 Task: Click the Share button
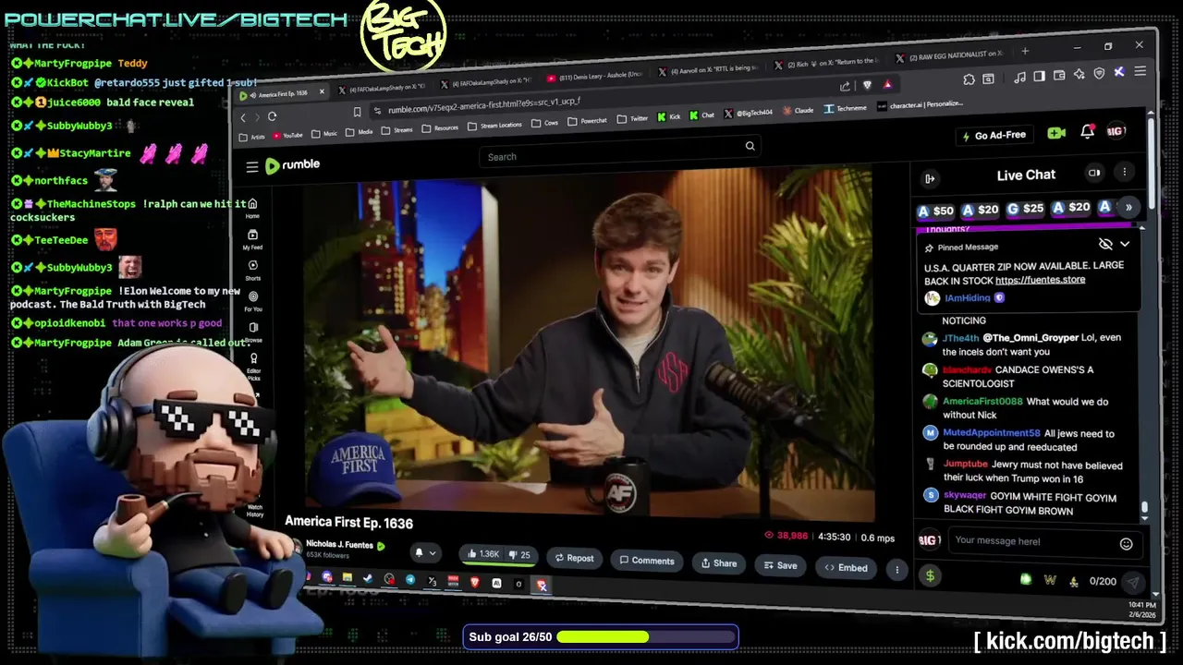(719, 563)
